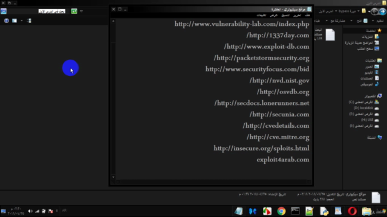Click the 1337day.com line
The width and height of the screenshot is (387, 217).
[x=278, y=36]
